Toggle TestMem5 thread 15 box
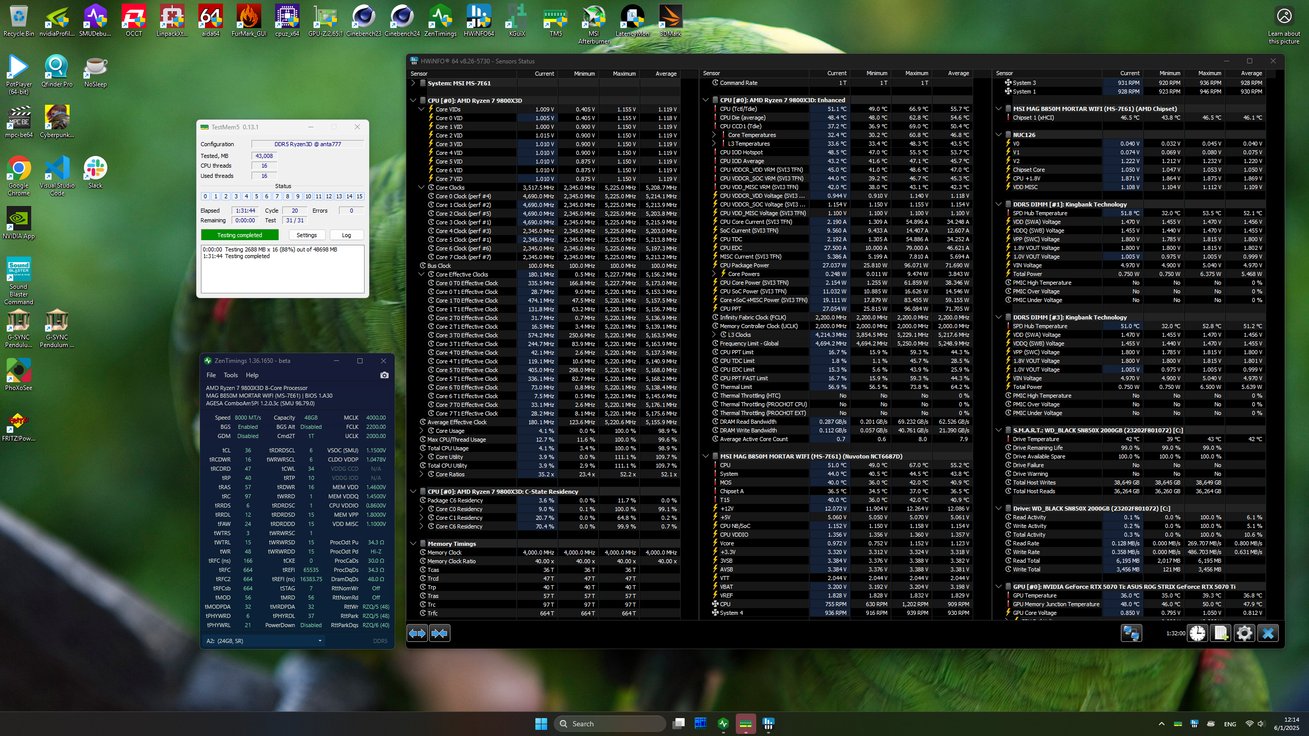 359,196
